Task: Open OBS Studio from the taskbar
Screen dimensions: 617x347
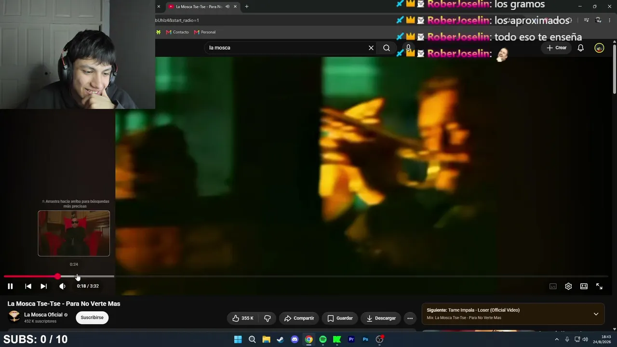Action: pyautogui.click(x=379, y=339)
